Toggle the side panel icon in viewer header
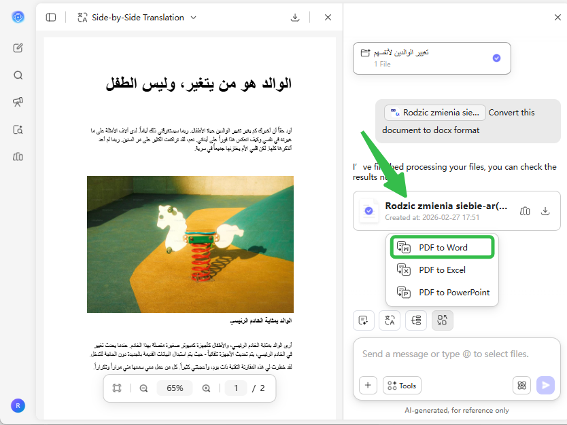 click(51, 17)
